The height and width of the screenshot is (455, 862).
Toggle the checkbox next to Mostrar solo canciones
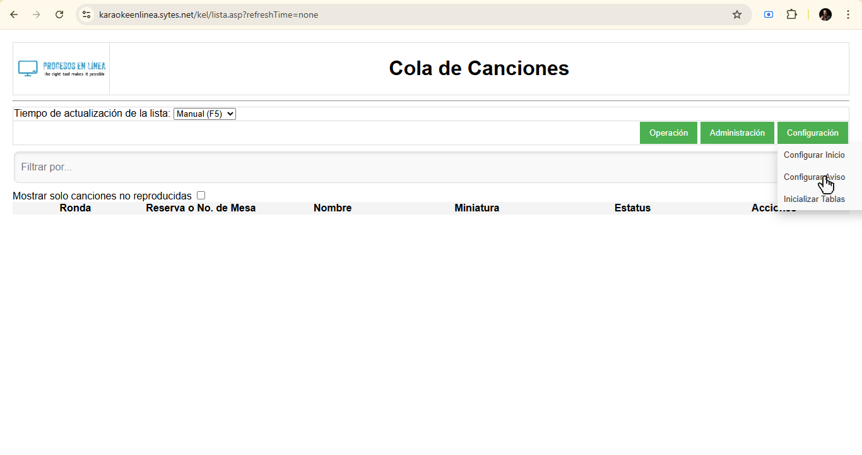pyautogui.click(x=201, y=195)
